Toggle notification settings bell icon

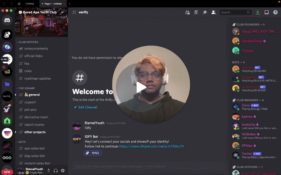[x=196, y=12]
